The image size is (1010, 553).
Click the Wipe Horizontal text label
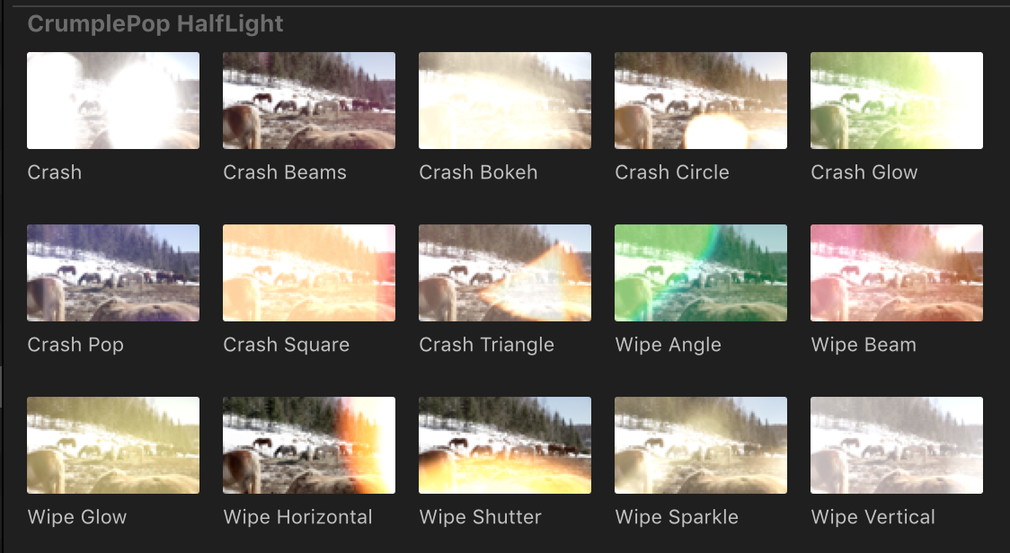[x=297, y=517]
